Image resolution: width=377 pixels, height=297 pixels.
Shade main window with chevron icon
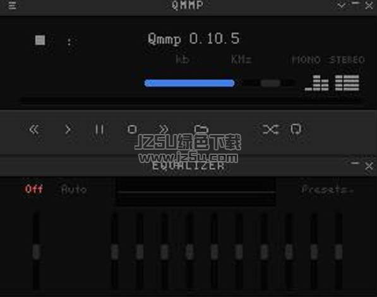click(x=342, y=5)
